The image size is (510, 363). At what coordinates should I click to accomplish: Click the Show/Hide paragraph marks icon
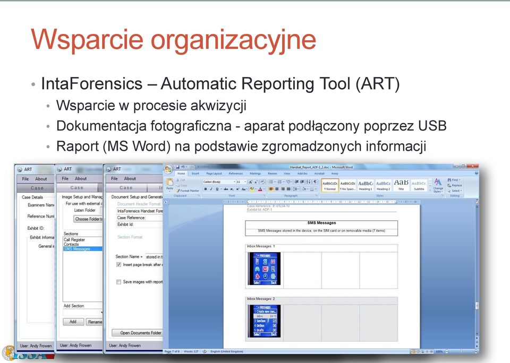coord(315,182)
